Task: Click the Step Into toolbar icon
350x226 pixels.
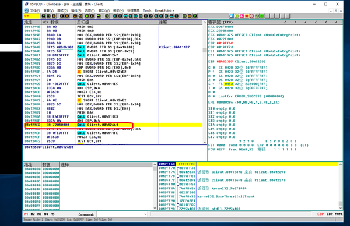Action: (x=75, y=16)
